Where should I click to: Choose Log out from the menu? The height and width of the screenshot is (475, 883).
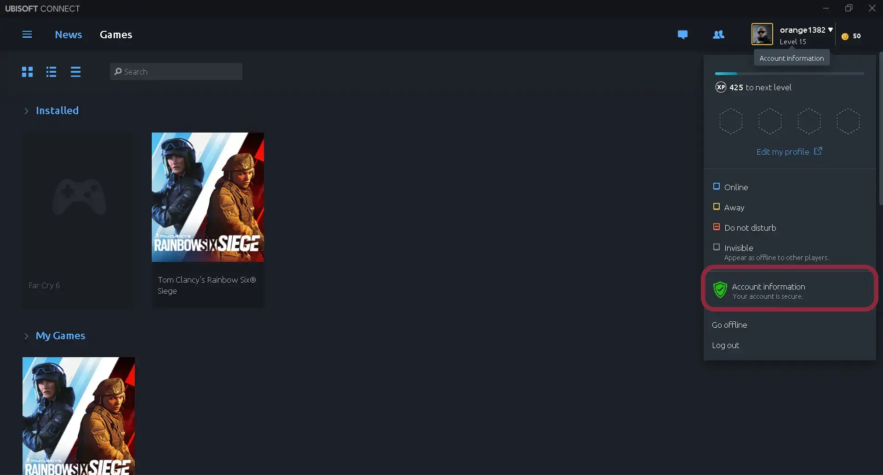(726, 345)
